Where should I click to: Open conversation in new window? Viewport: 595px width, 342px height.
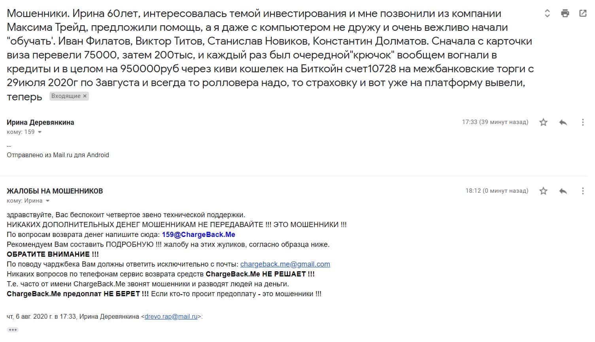[x=583, y=13]
